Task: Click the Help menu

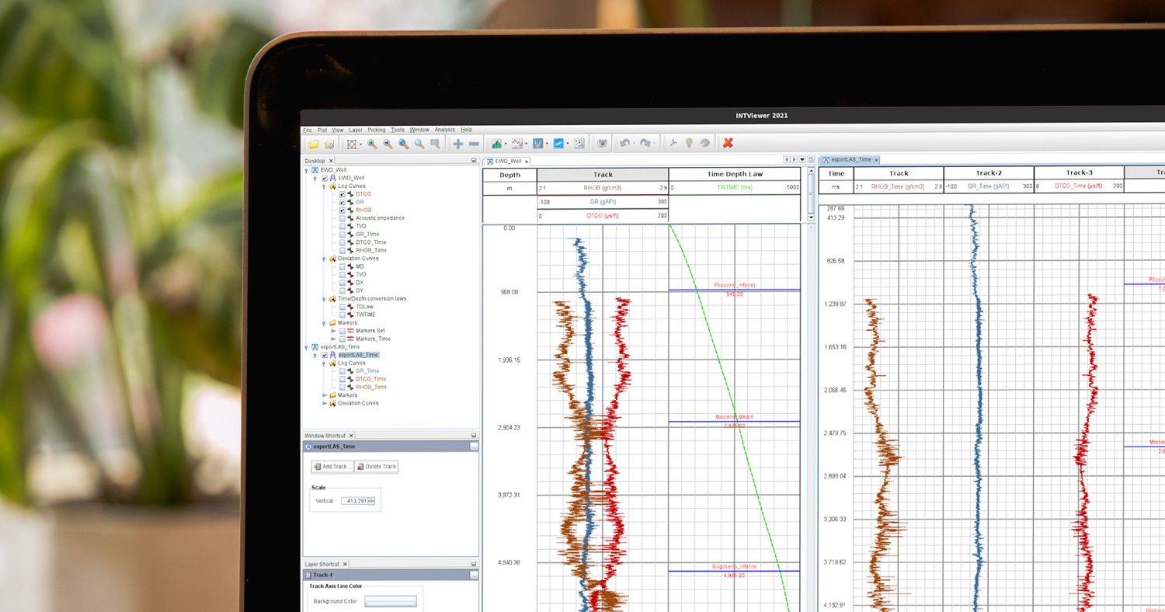Action: 466,130
